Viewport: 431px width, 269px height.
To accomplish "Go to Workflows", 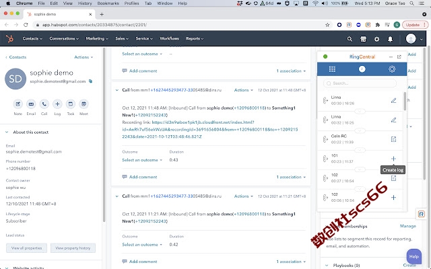I will [x=169, y=39].
